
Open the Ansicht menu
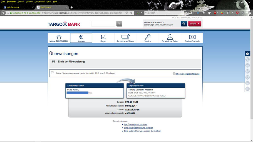tap(21, 2)
